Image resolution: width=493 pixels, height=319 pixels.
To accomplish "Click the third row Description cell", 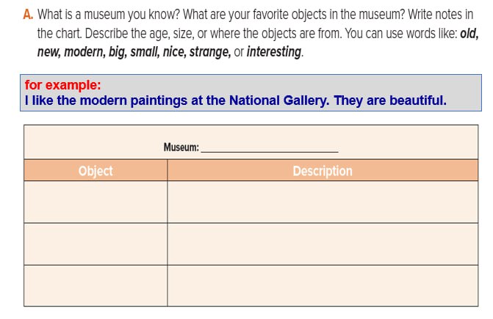I will (x=323, y=285).
